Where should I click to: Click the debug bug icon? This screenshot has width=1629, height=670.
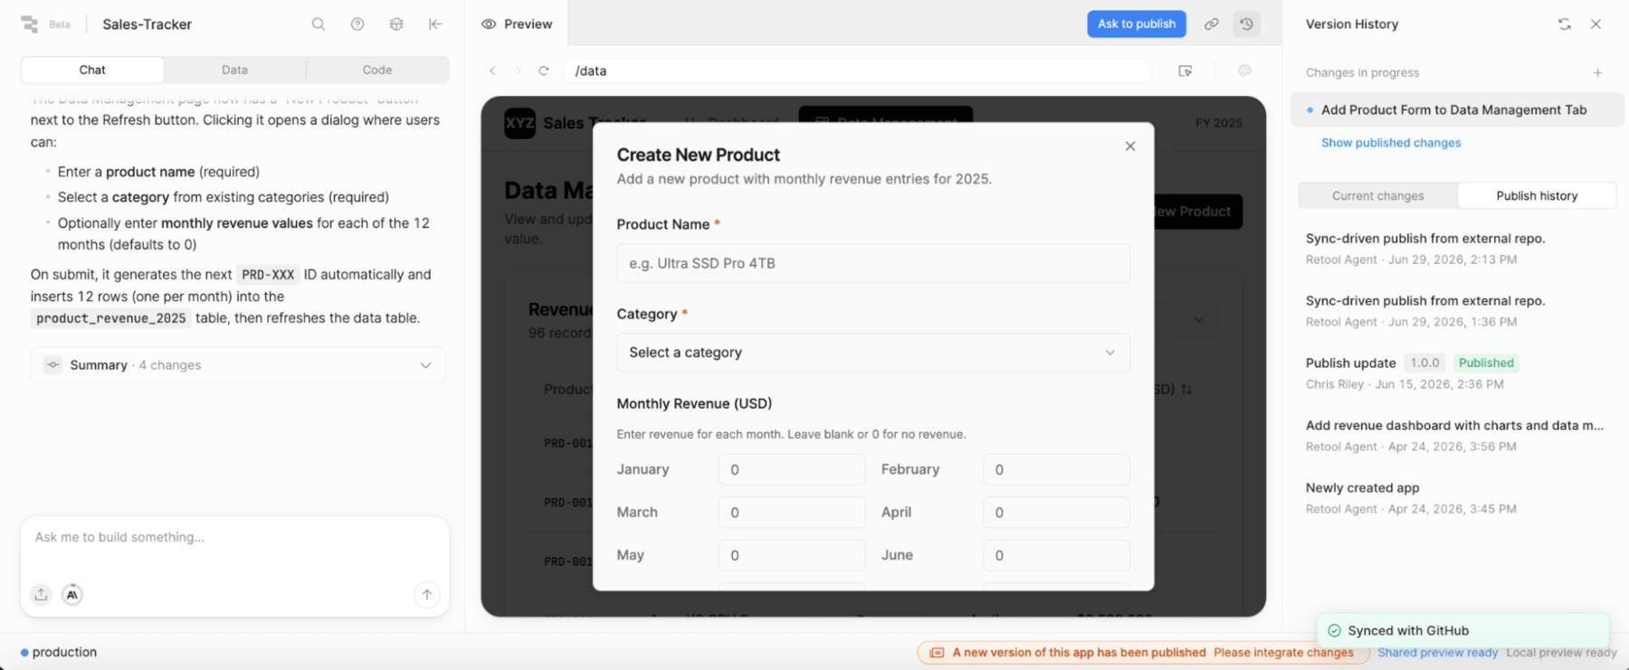(396, 24)
